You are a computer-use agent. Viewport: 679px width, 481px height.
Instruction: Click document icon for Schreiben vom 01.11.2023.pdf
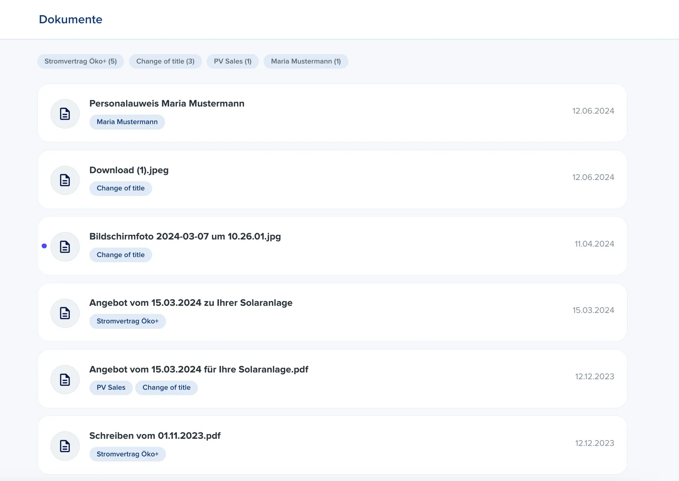pos(65,446)
